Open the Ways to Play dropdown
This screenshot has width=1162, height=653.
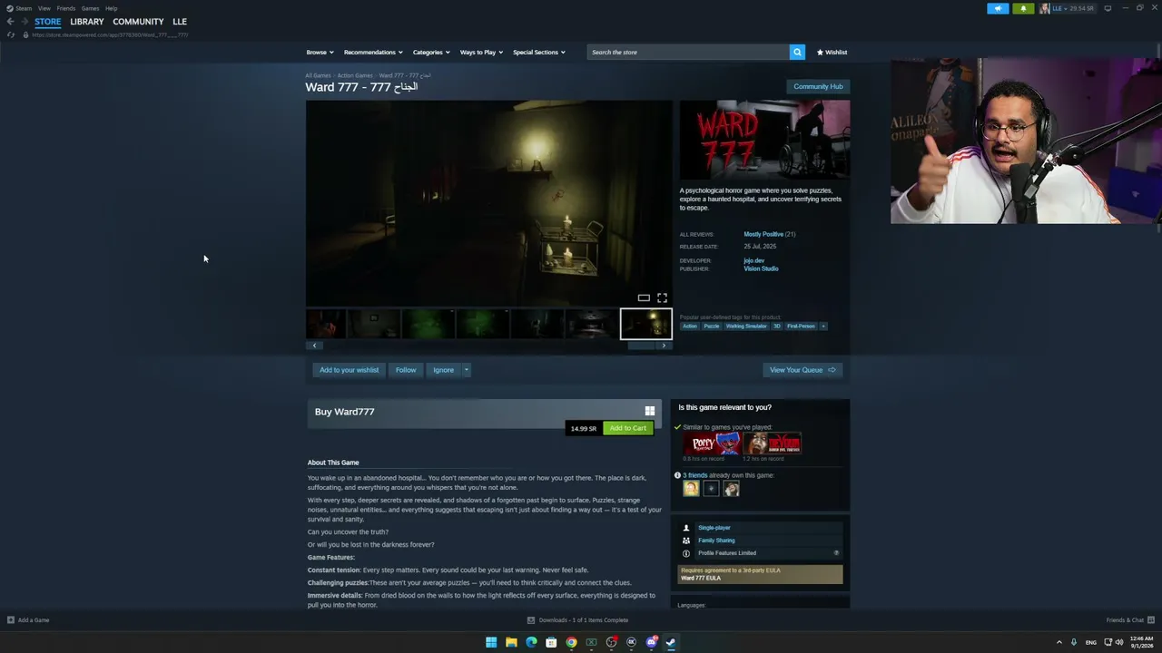tap(481, 53)
